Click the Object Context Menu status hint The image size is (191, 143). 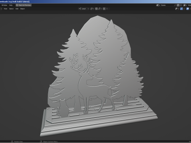49,141
